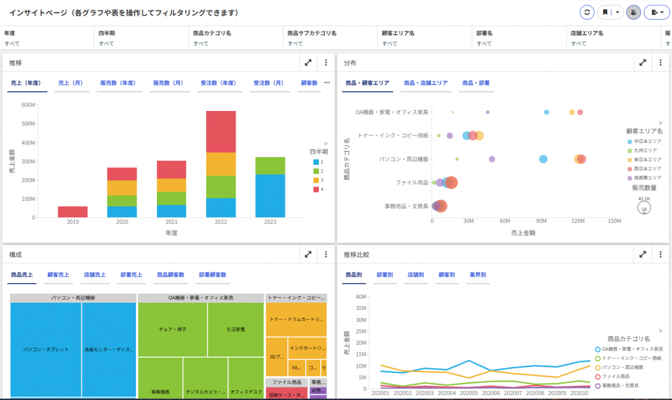Expand the 推移比較 panel to full screen

[x=642, y=254]
